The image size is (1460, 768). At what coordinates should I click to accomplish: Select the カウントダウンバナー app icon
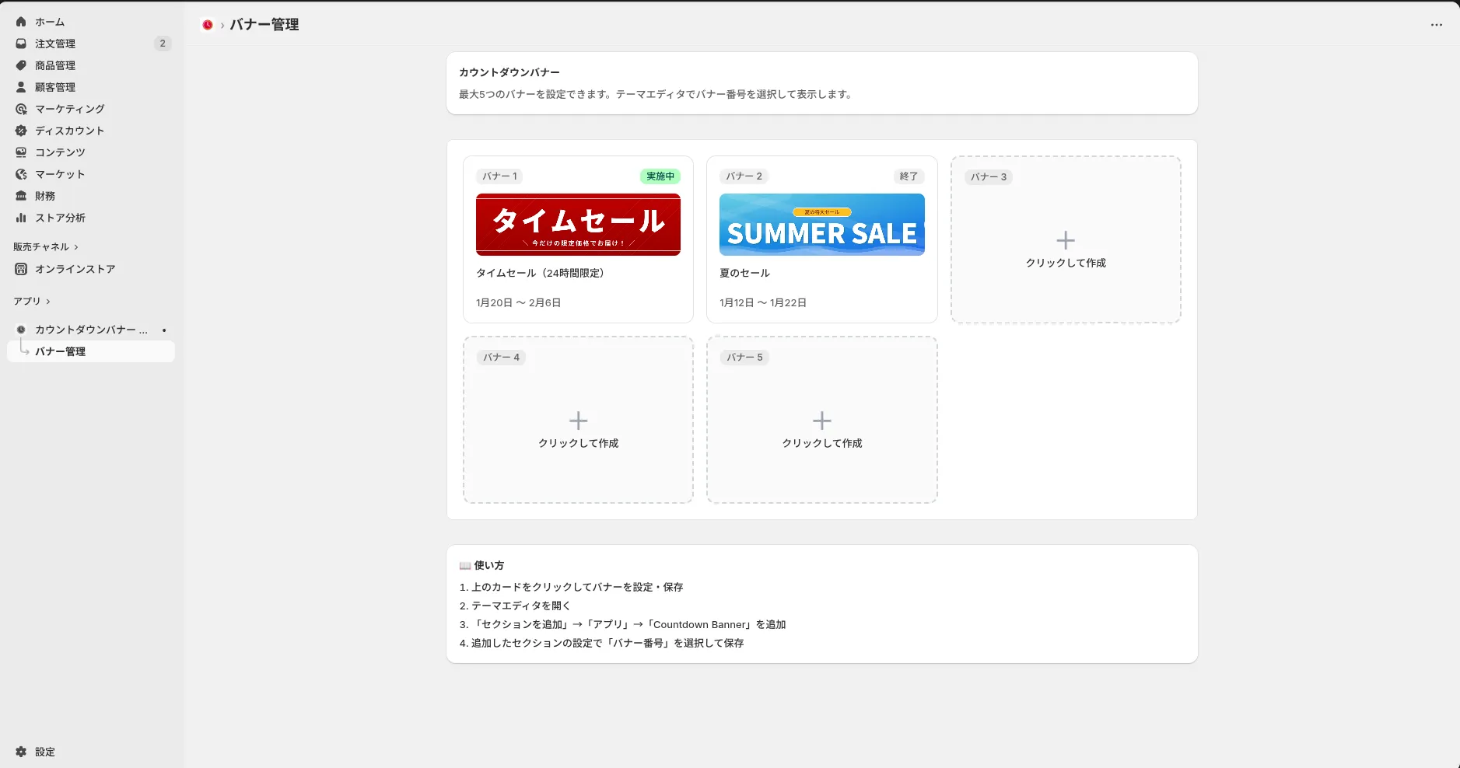tap(20, 329)
